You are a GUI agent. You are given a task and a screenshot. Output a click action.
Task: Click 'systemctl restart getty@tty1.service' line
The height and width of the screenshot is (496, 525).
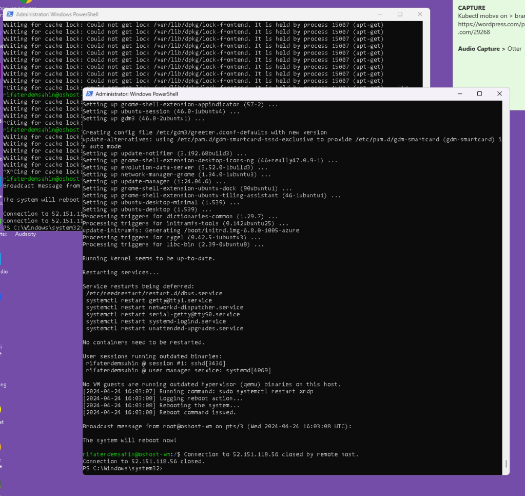[149, 300]
